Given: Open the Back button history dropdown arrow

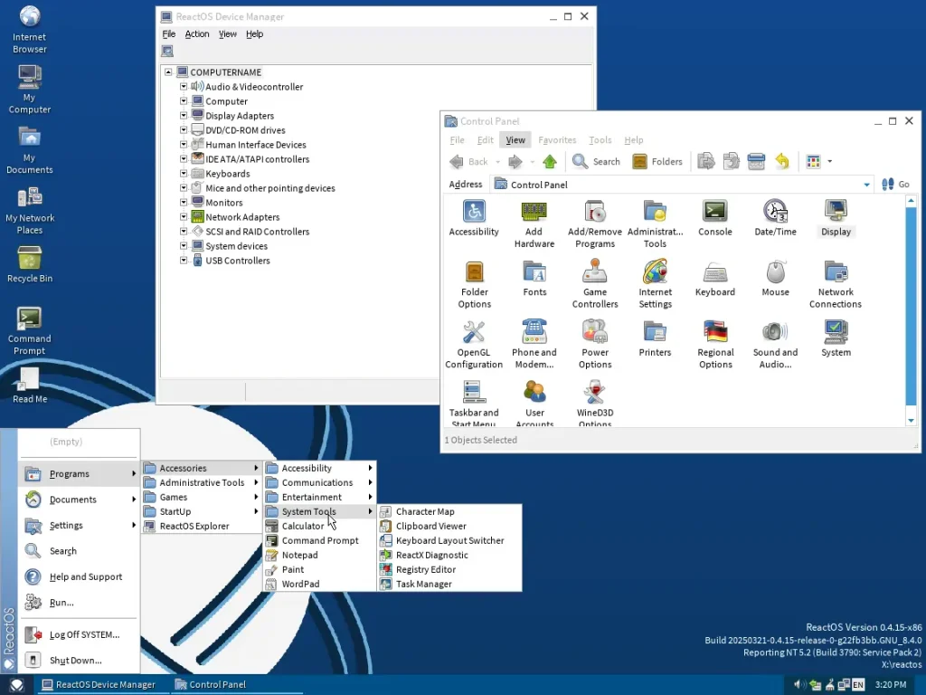Looking at the screenshot, I should point(498,161).
